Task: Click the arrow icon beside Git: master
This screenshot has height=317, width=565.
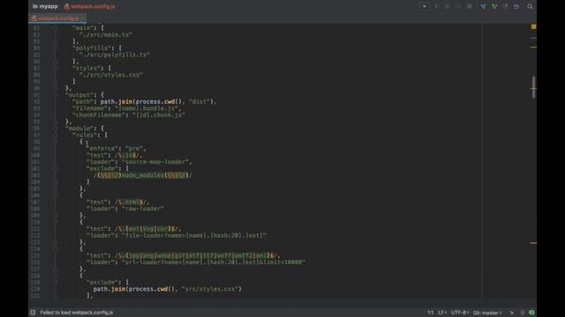Action: click(x=512, y=313)
